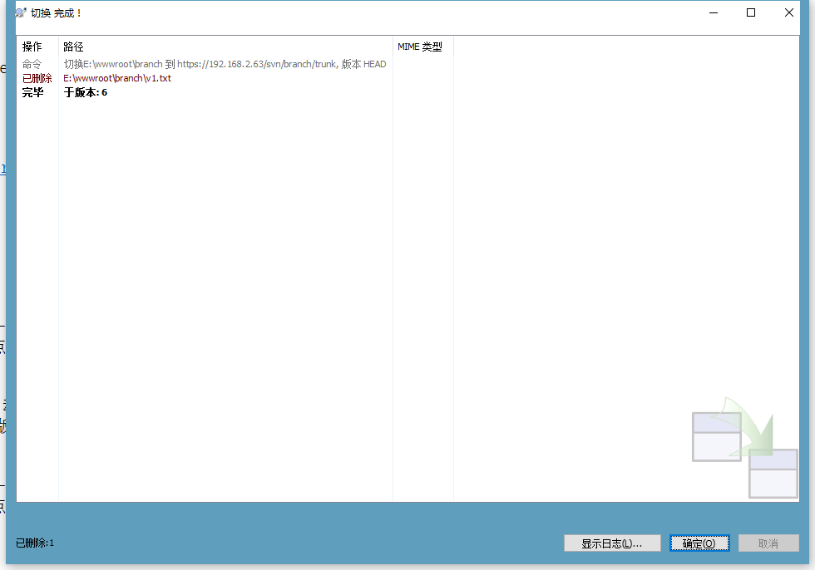Select the 命令 row action cell
The width and height of the screenshot is (815, 570).
pyautogui.click(x=32, y=64)
